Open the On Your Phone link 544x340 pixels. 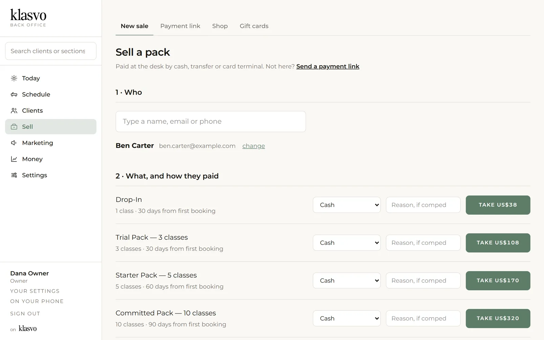[37, 301]
